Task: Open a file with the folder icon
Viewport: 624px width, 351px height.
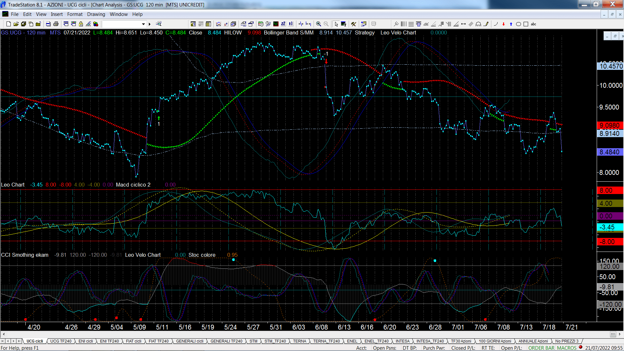Action: pyautogui.click(x=16, y=24)
